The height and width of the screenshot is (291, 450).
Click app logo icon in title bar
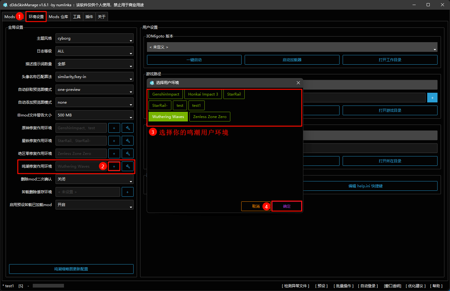pos(5,5)
